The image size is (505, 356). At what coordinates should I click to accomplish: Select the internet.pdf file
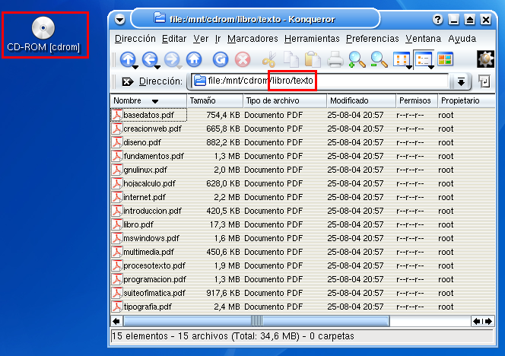tap(145, 197)
